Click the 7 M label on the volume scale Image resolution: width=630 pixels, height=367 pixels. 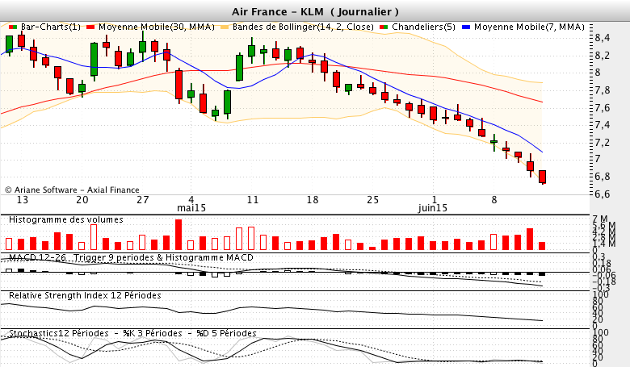[x=600, y=219]
